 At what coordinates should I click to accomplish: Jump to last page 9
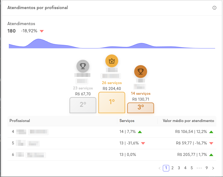pyautogui.click(x=207, y=168)
